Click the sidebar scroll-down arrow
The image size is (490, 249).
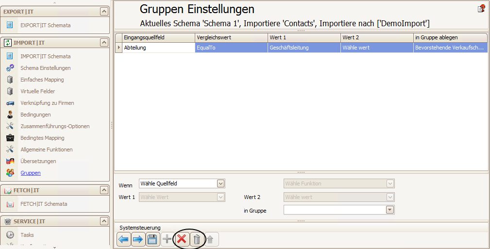(55, 247)
